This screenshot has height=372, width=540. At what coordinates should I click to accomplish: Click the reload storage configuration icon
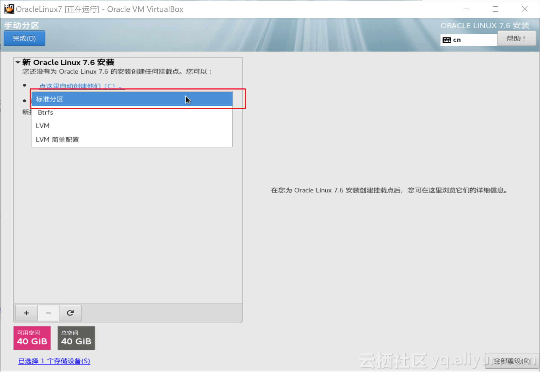[70, 313]
